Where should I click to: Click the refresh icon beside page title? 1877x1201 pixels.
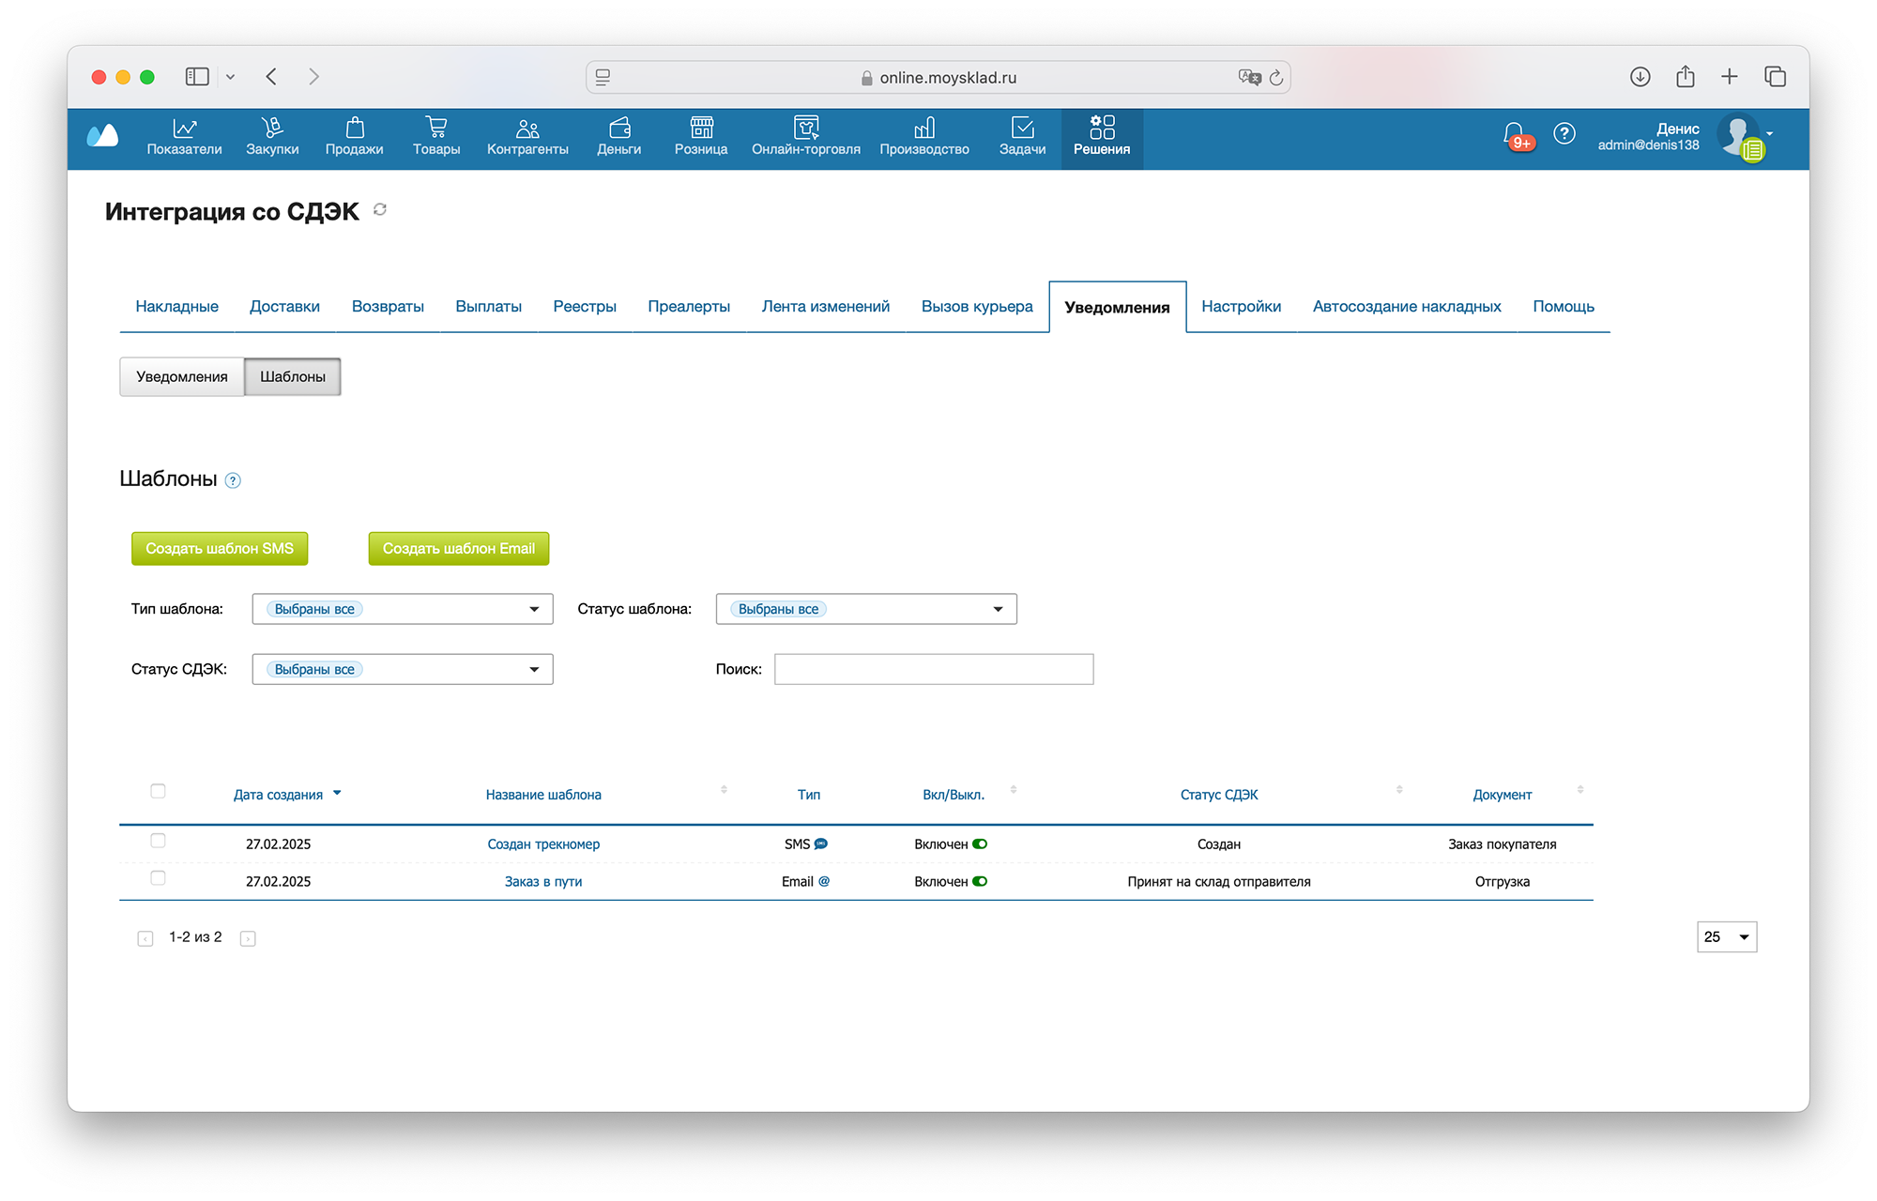[380, 210]
